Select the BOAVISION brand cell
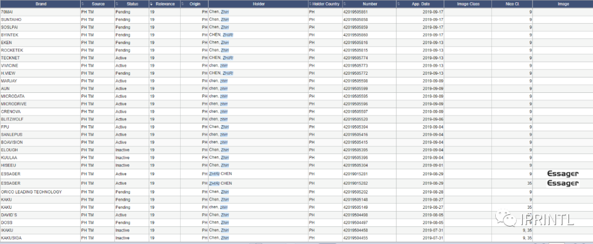593x244 pixels. tap(41, 142)
